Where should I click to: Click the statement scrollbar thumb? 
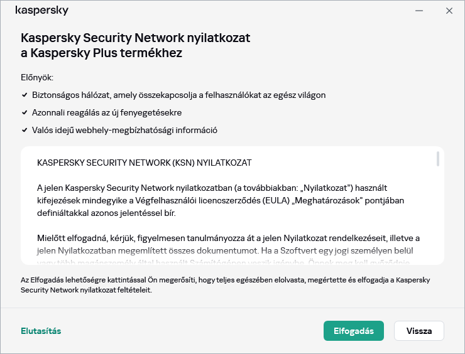(437, 159)
